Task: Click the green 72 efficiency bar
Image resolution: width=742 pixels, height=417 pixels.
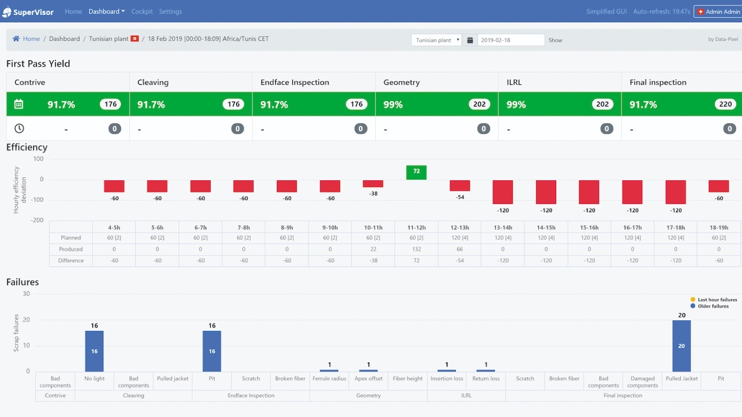Action: (x=416, y=172)
